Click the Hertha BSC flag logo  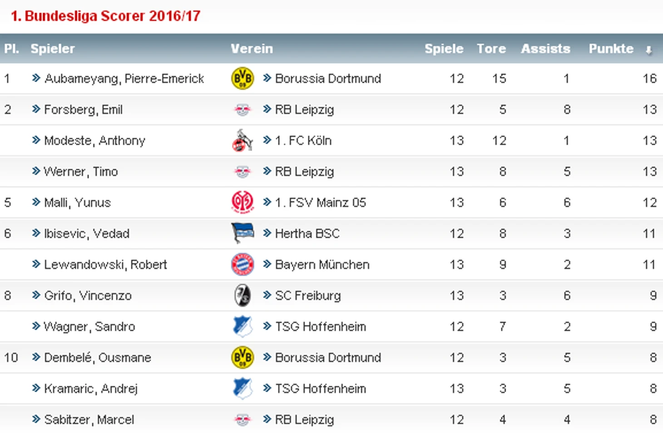click(242, 233)
